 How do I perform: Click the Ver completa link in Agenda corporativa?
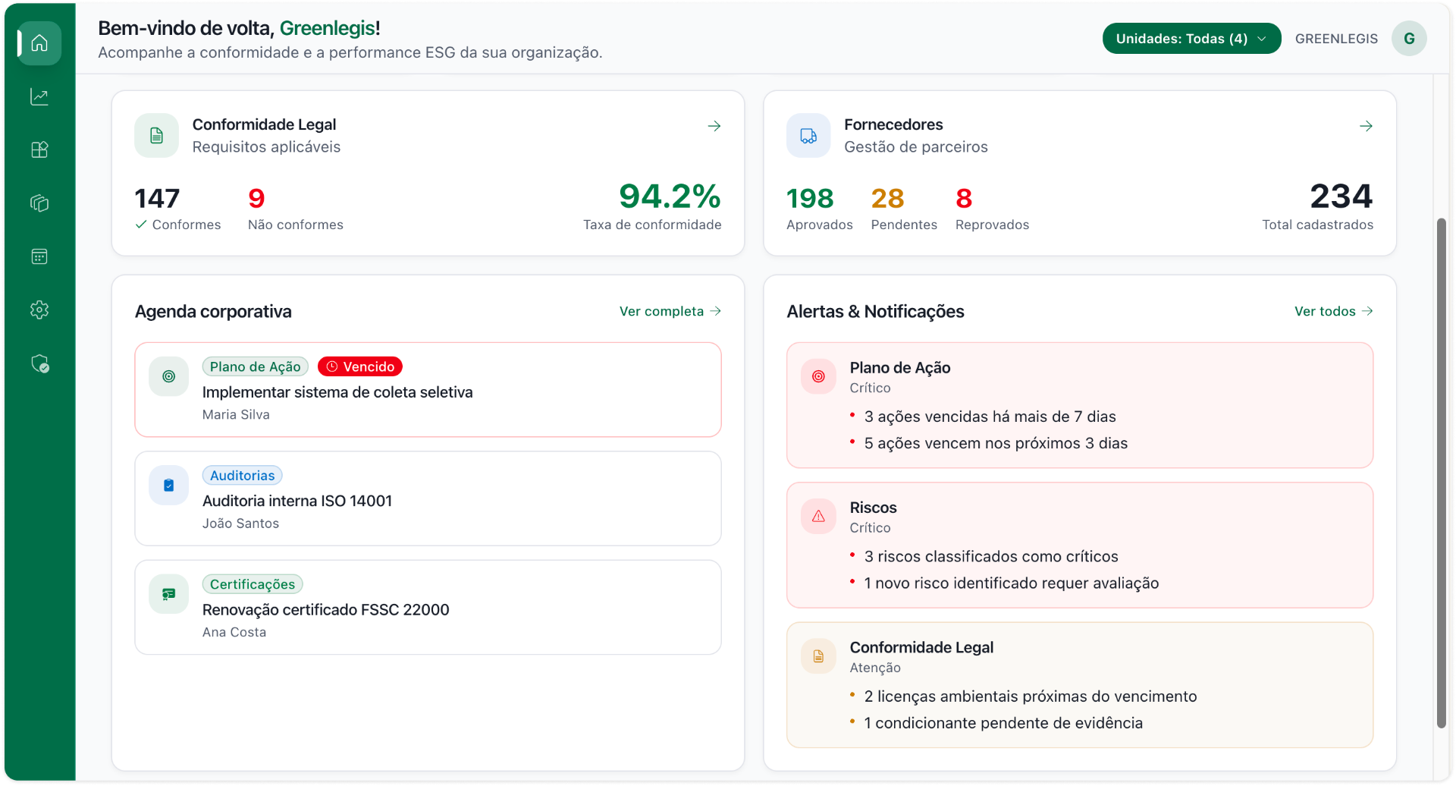669,311
